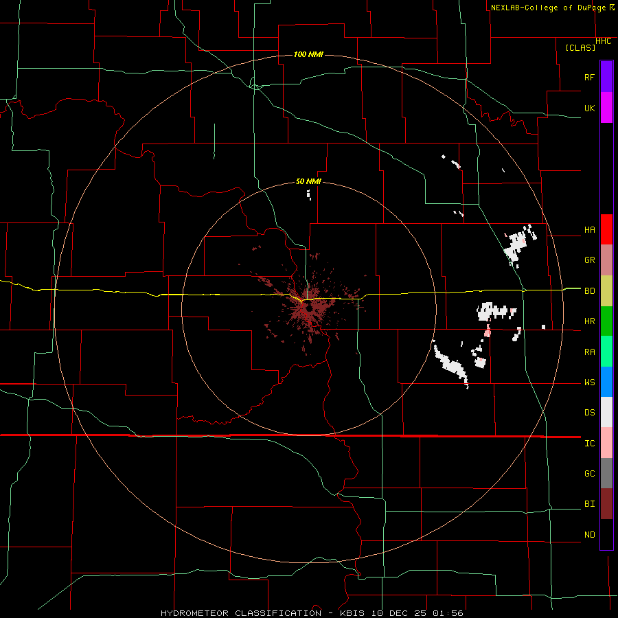Click the 100 NMI range ring label

coord(308,54)
